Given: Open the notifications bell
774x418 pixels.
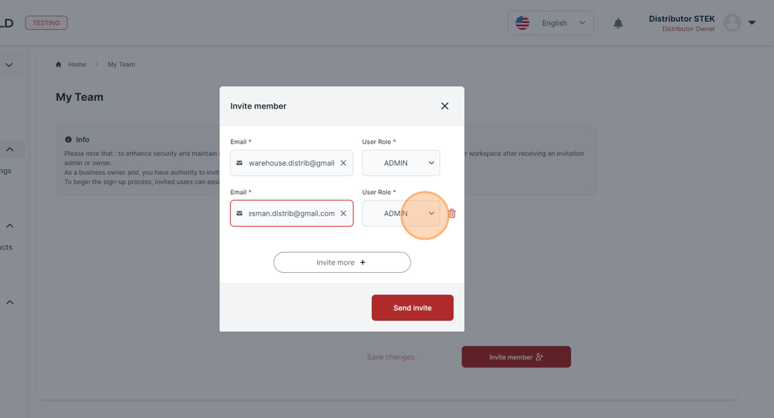Looking at the screenshot, I should [618, 23].
